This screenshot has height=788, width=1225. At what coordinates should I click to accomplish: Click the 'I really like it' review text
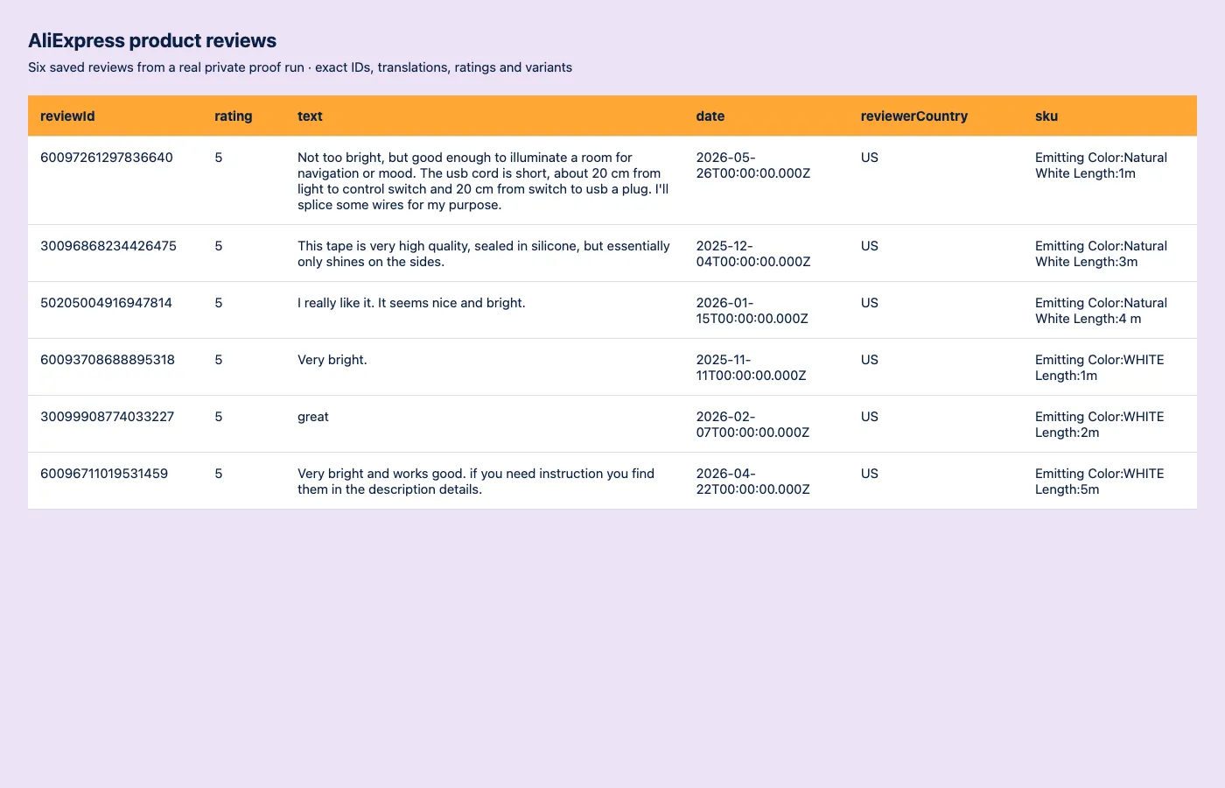click(411, 303)
